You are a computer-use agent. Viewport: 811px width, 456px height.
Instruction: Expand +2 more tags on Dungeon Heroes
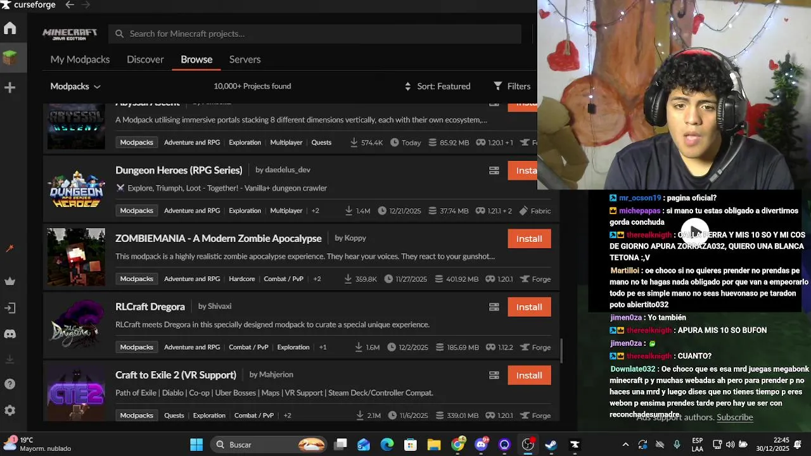pos(316,211)
